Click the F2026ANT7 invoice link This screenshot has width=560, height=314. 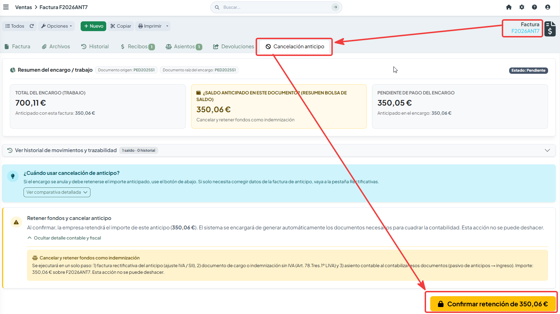(x=525, y=31)
